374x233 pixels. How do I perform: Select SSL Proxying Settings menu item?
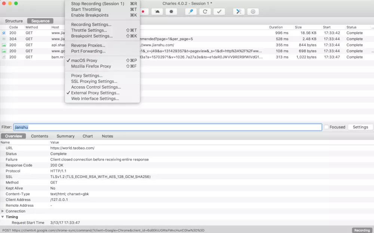(94, 81)
